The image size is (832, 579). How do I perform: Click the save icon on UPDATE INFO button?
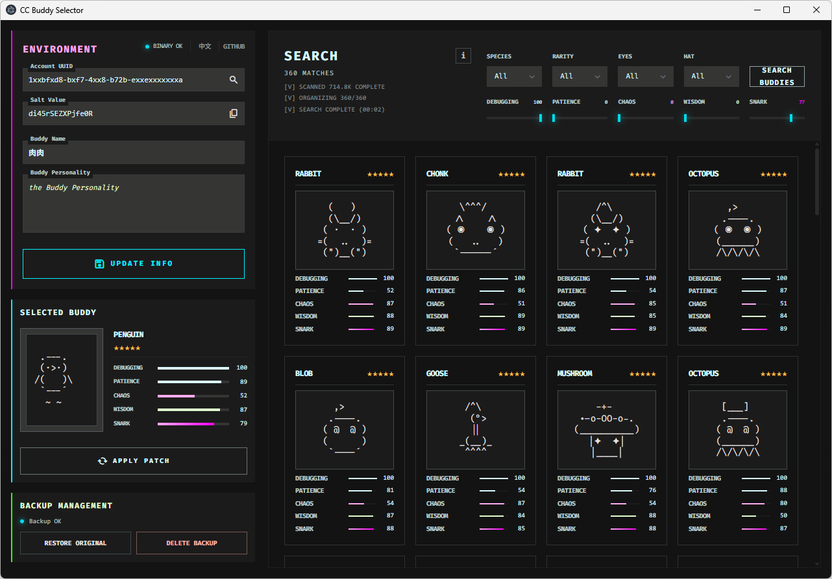(99, 263)
